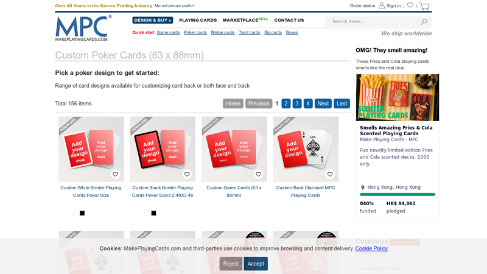Click Sign in link
This screenshot has width=487, height=274.
(393, 6)
